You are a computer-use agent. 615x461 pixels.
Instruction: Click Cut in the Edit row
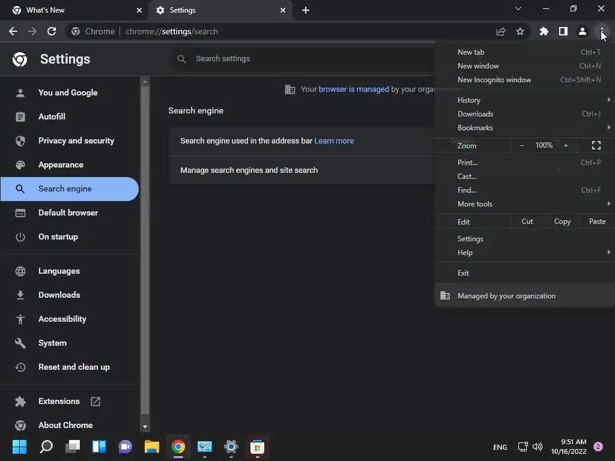pyautogui.click(x=527, y=221)
